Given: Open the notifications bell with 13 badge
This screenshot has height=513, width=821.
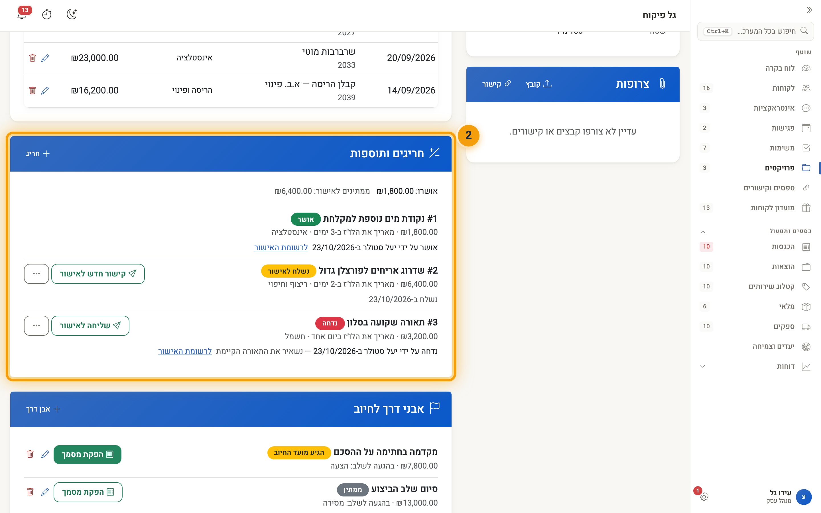Looking at the screenshot, I should 23,14.
